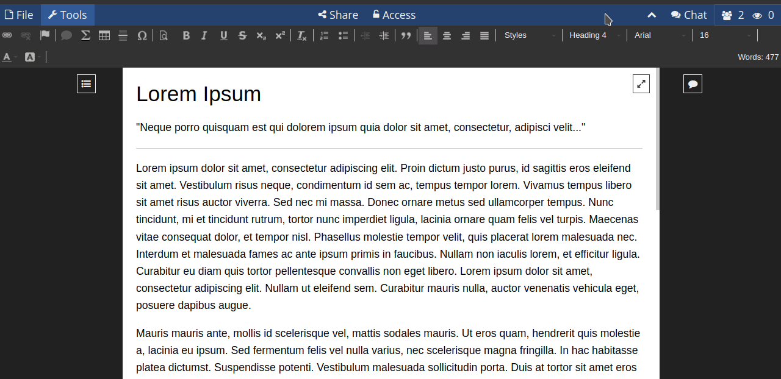
Task: Open the Chat panel
Action: [689, 15]
